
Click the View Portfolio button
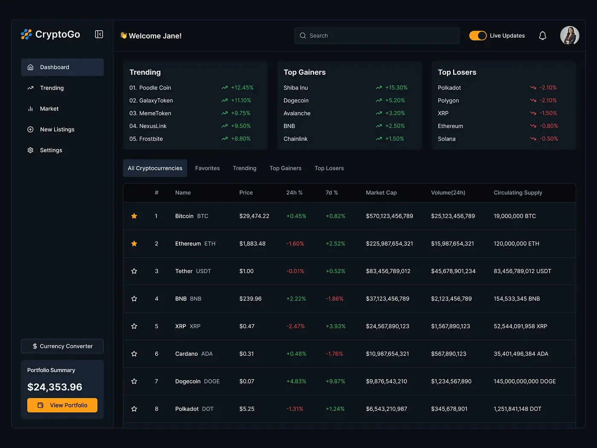coord(62,405)
